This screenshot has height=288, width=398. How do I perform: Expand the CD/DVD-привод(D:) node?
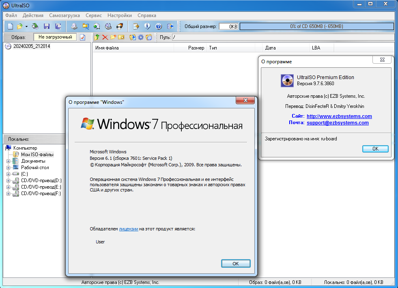[x=8, y=181]
